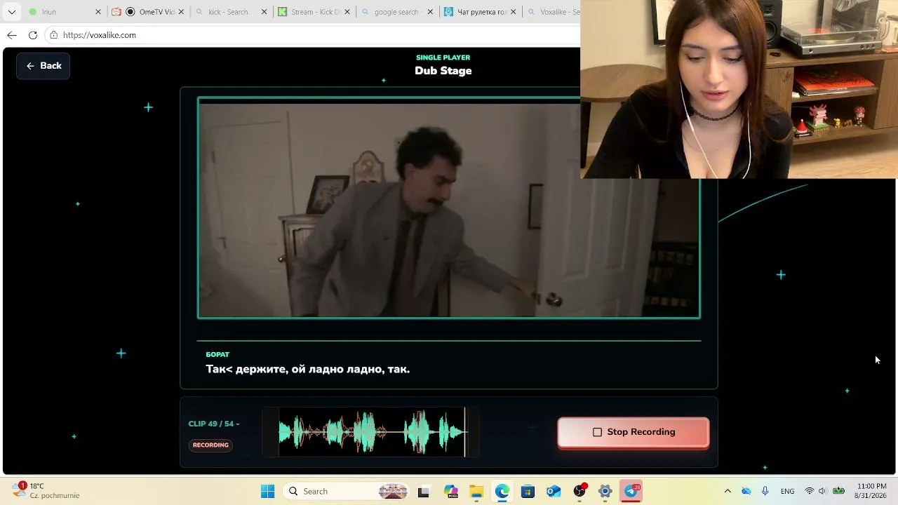Go back using the Back button

click(43, 66)
